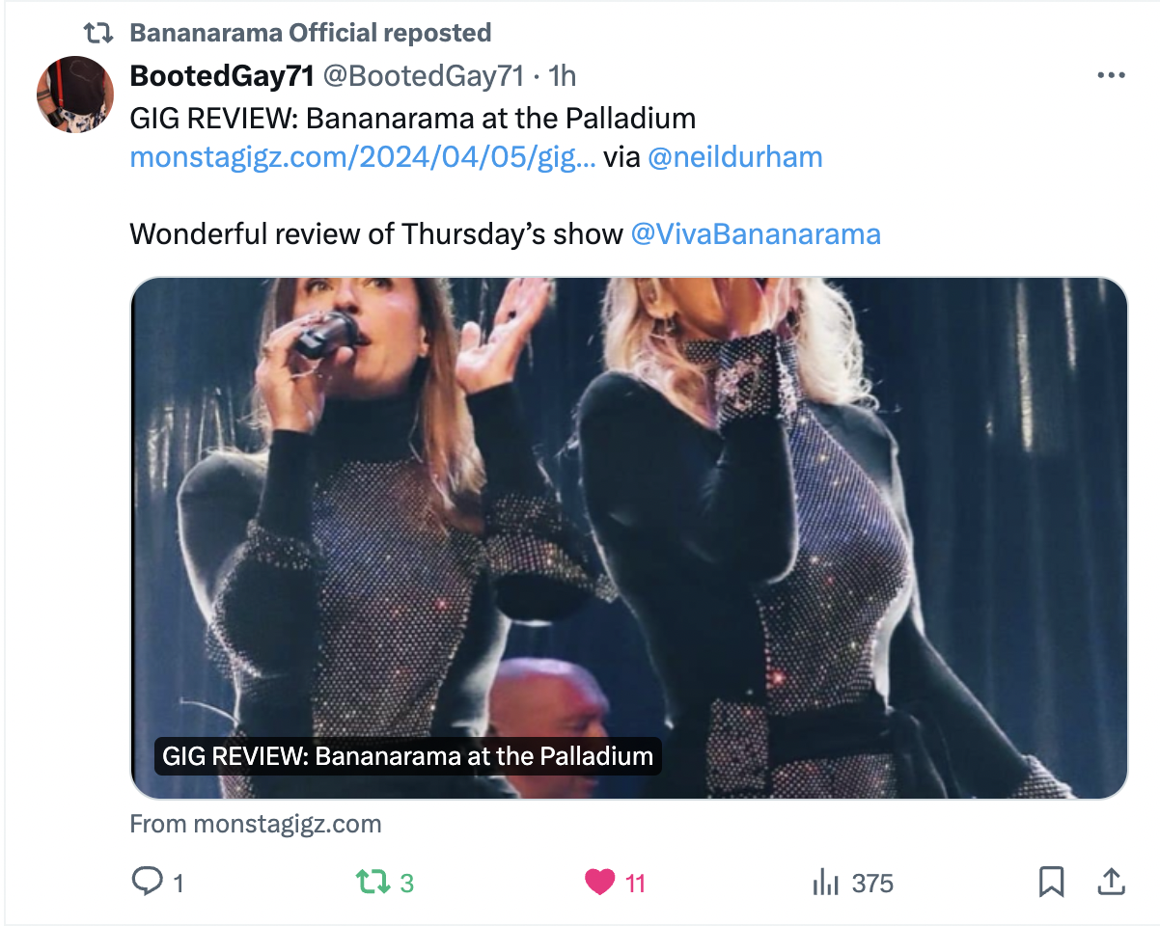Screen dimensions: 1160x926
Task: Bookmark this post
Action: click(1051, 882)
